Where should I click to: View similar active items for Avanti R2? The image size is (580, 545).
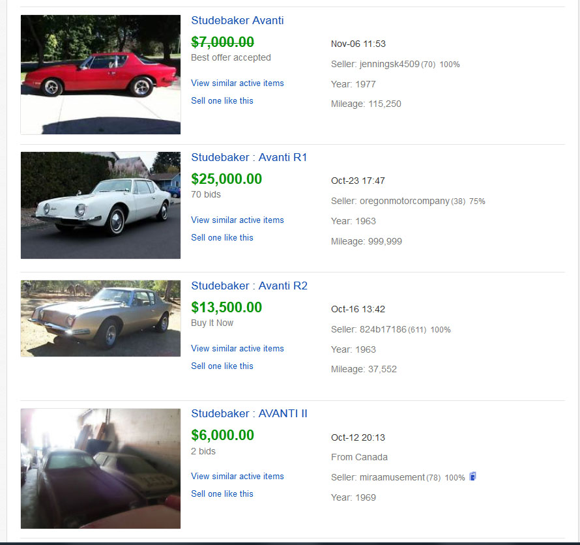coord(237,348)
